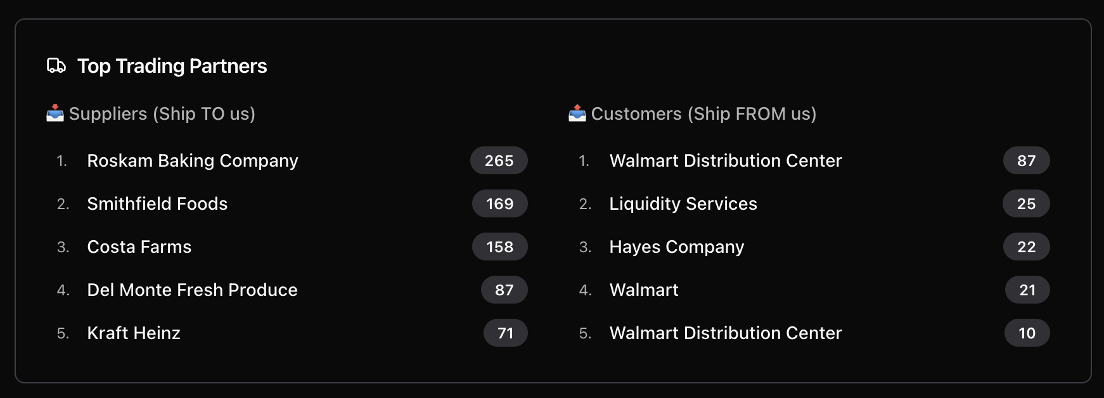Viewport: 1104px width, 398px height.
Task: Choose Del Monte Fresh Produce
Action: coord(192,290)
